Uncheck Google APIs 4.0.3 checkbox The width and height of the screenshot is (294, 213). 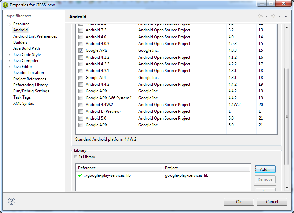81,50
